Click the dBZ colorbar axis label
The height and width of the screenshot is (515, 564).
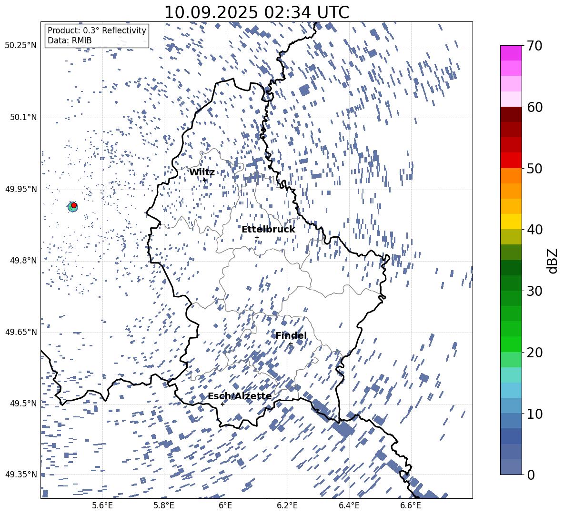(x=553, y=261)
